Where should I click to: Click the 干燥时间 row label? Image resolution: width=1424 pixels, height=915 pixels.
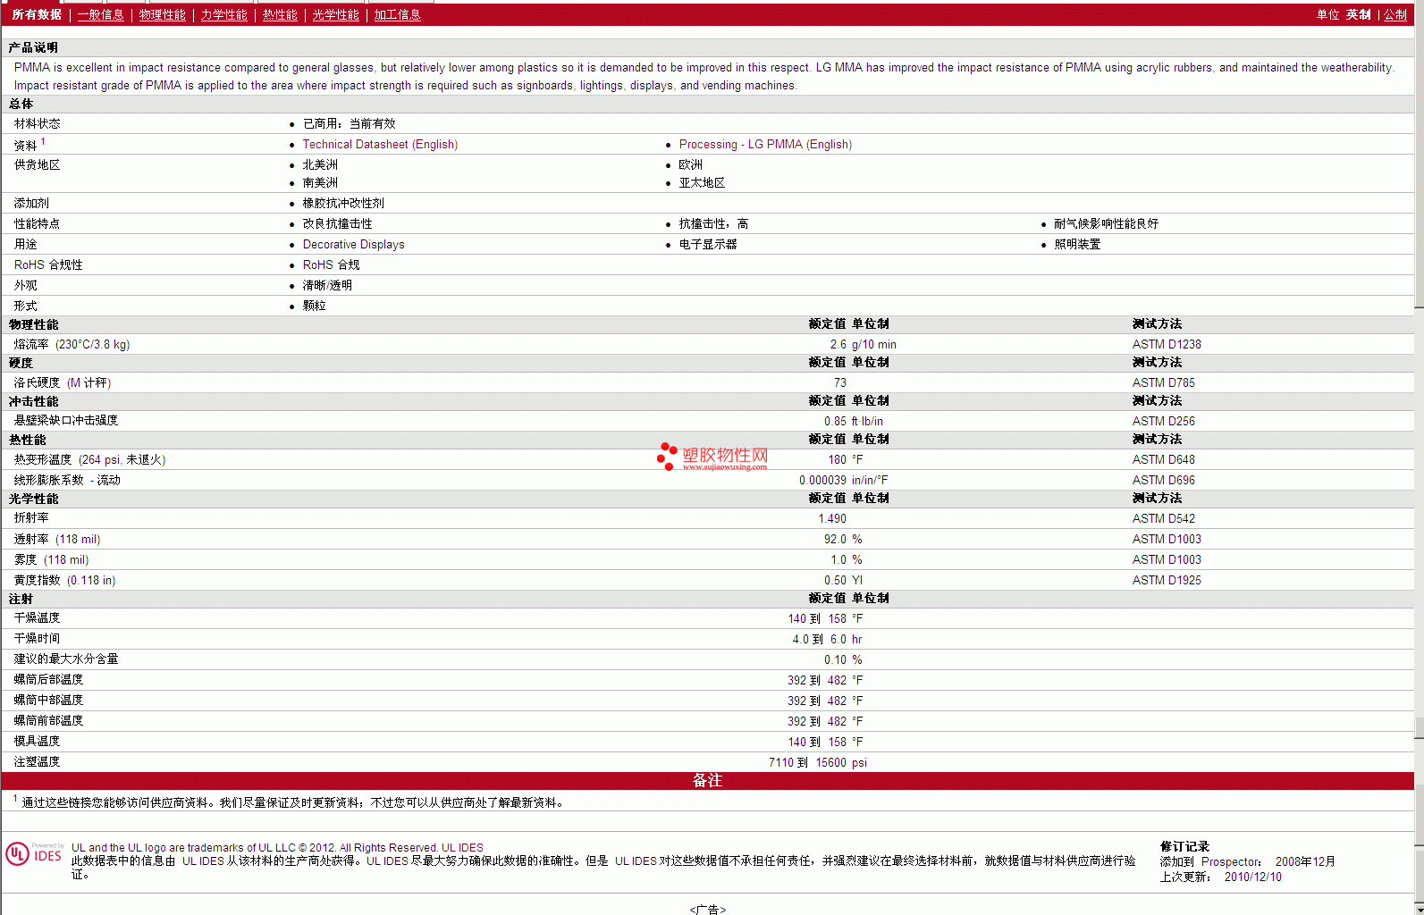(x=37, y=638)
